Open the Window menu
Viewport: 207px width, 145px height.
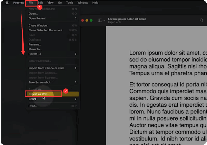(83, 3)
